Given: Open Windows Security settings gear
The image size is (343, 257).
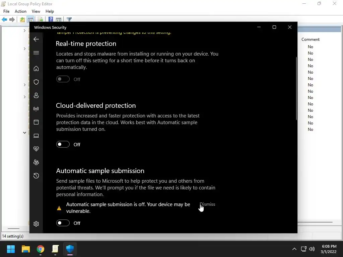Looking at the screenshot, I should click(x=36, y=224).
